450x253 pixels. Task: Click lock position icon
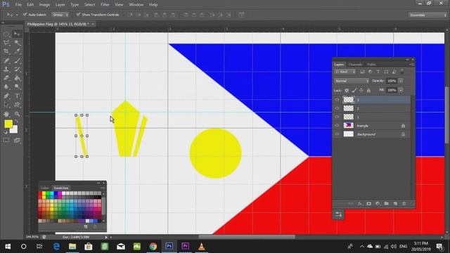[x=361, y=91]
